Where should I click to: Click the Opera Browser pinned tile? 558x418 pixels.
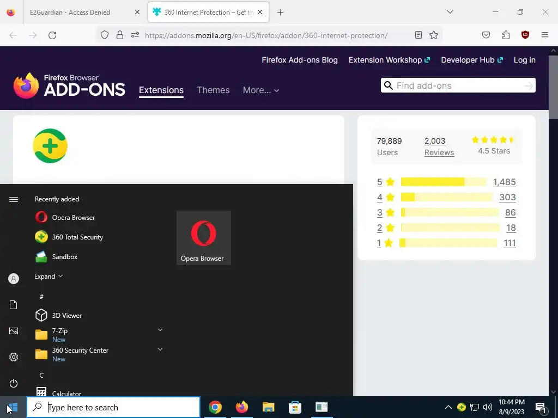(x=204, y=238)
